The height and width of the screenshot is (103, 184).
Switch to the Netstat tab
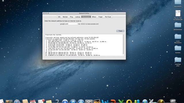click(65, 17)
